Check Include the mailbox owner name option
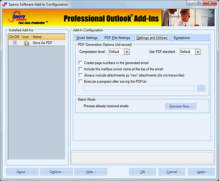Screen dimensions: 219x181 point(80,69)
